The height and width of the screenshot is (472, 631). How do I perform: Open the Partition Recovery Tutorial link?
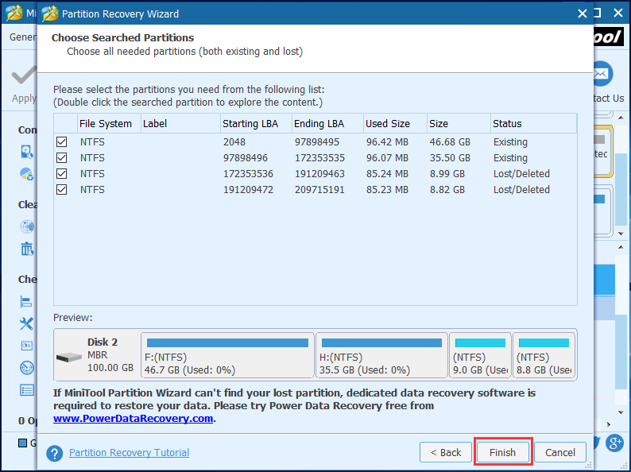pos(130,453)
